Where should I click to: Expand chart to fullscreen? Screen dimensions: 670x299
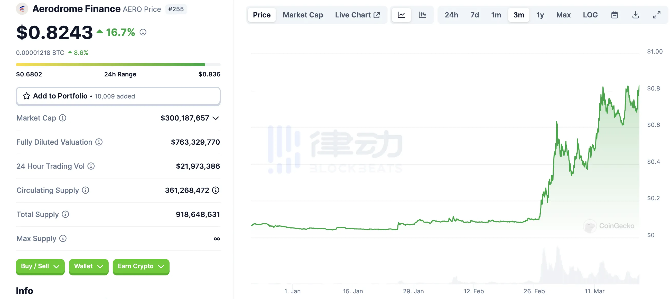pyautogui.click(x=657, y=15)
